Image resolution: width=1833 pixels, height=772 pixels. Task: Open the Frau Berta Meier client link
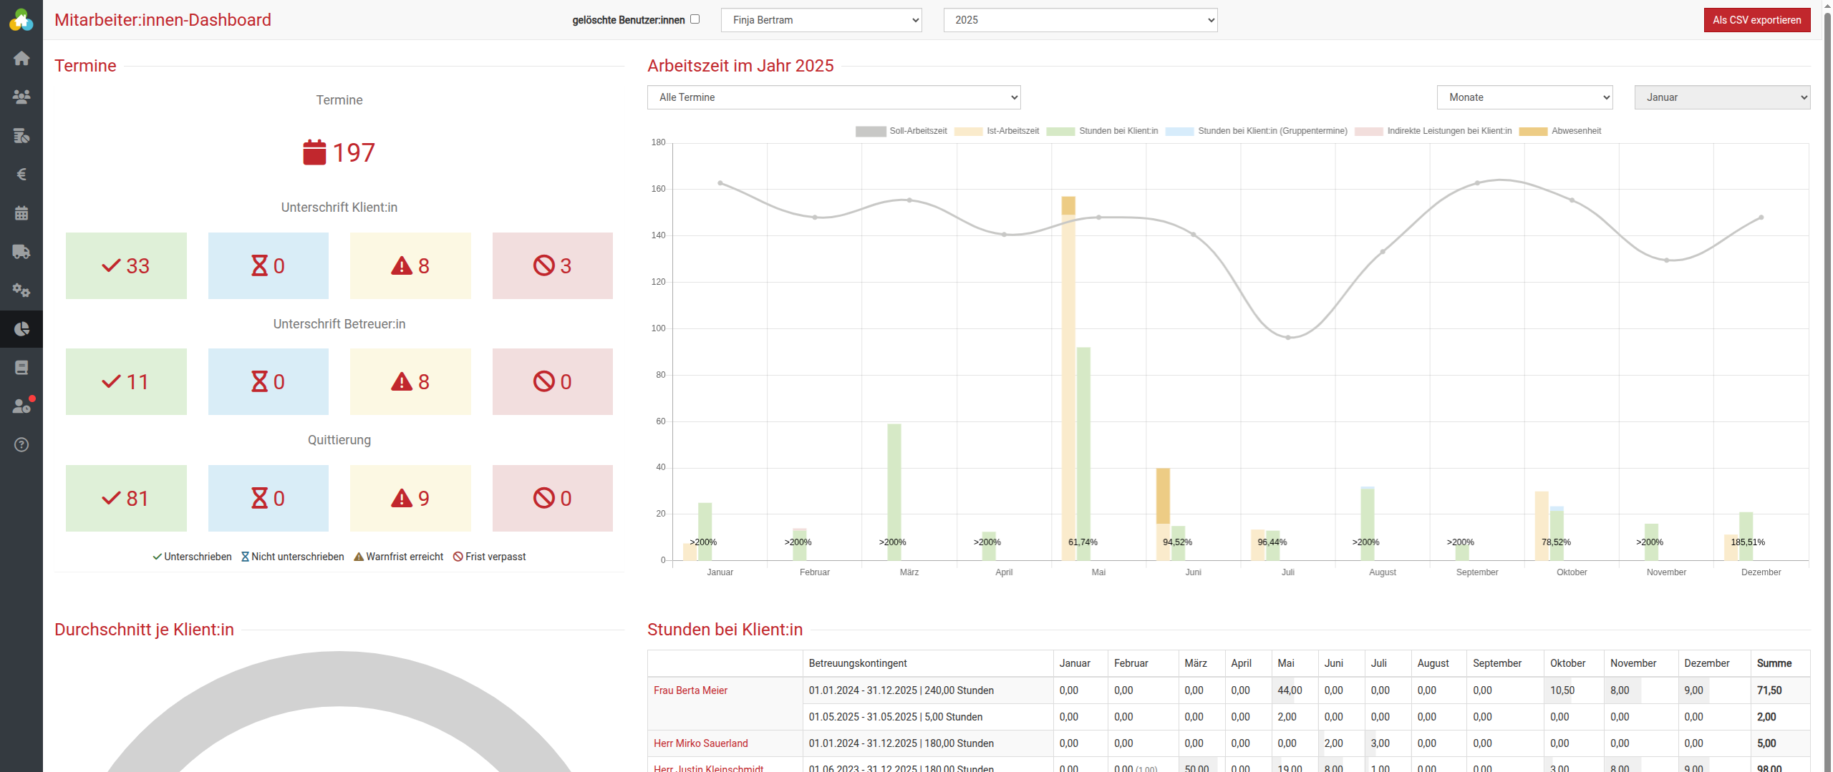(690, 690)
